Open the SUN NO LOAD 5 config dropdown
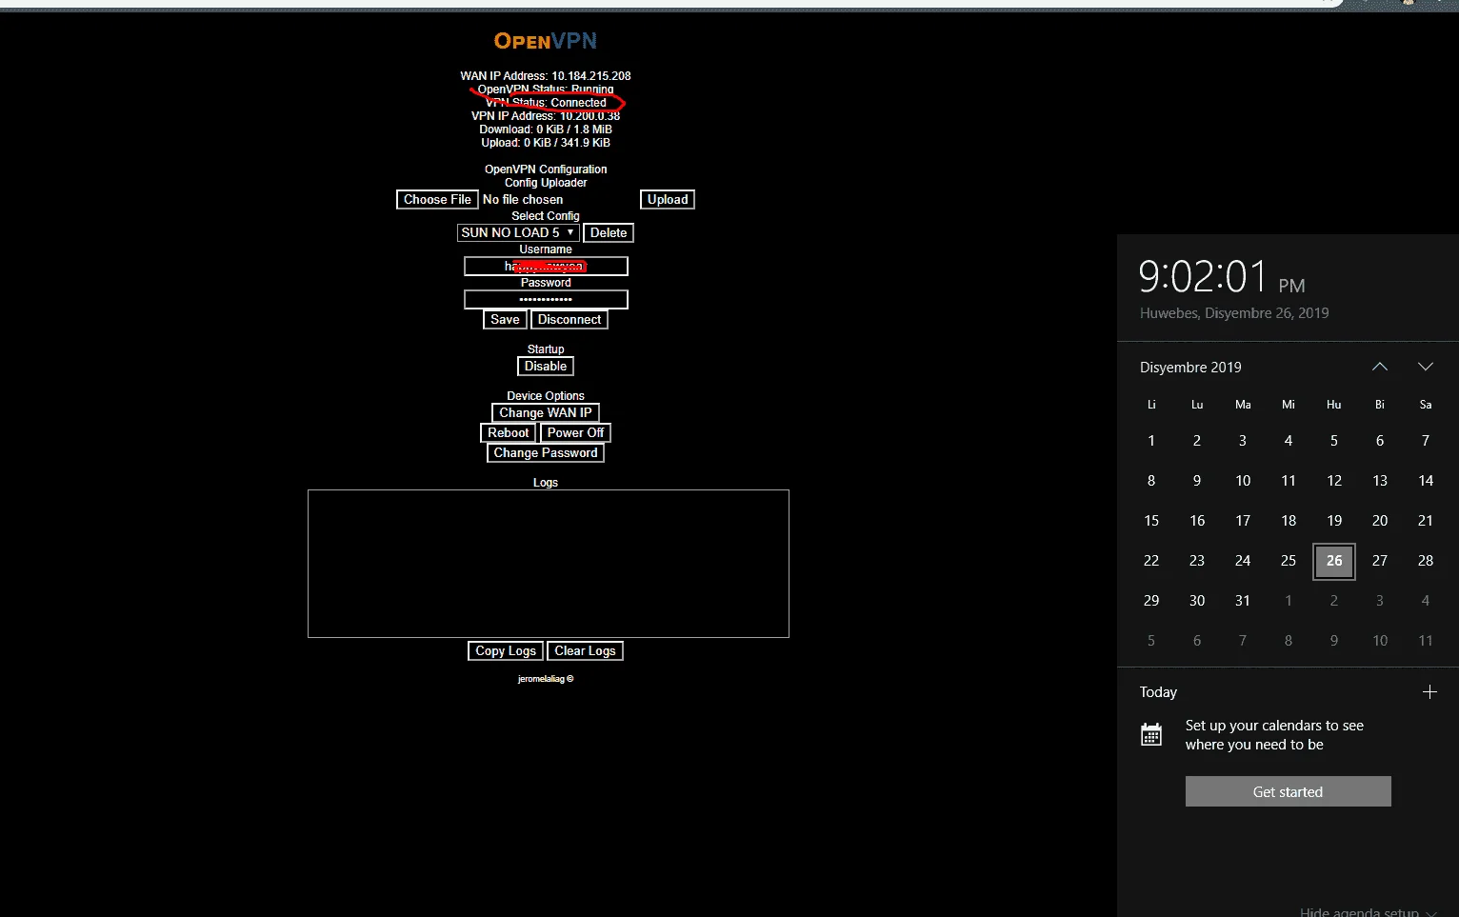 click(518, 232)
